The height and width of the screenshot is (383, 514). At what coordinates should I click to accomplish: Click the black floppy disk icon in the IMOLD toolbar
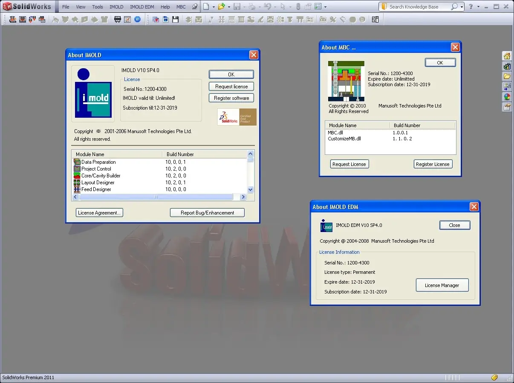[175, 19]
